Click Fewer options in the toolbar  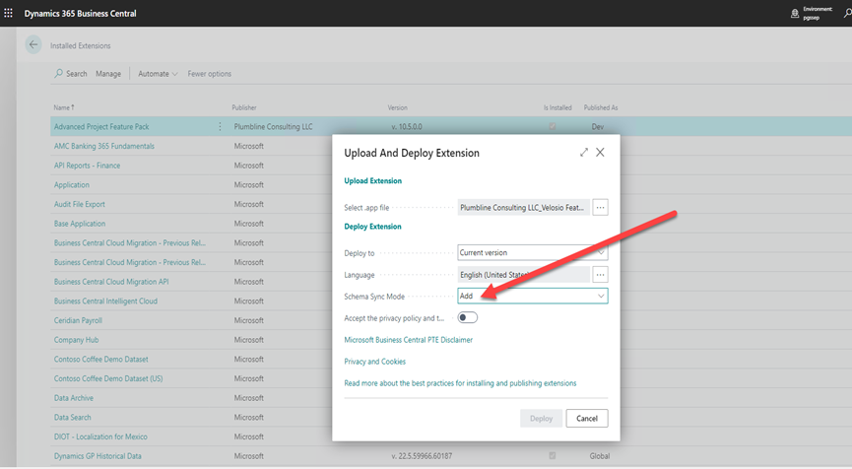click(x=209, y=73)
